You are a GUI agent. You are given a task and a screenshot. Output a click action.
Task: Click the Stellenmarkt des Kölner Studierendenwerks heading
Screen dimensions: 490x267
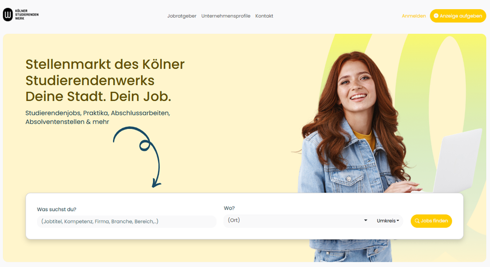point(105,80)
